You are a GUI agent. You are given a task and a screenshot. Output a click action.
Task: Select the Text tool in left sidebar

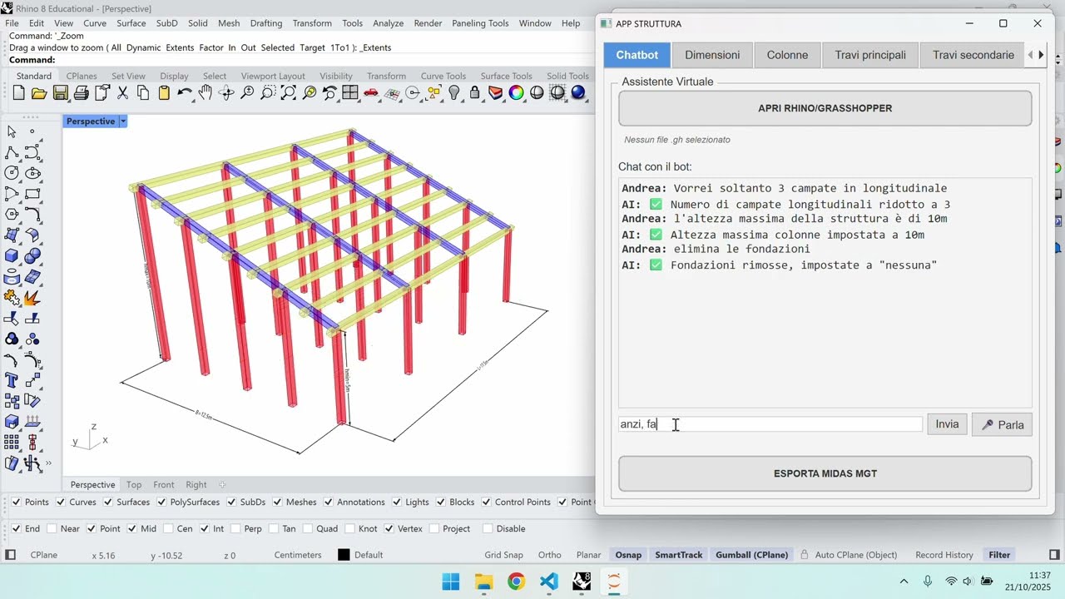(12, 380)
